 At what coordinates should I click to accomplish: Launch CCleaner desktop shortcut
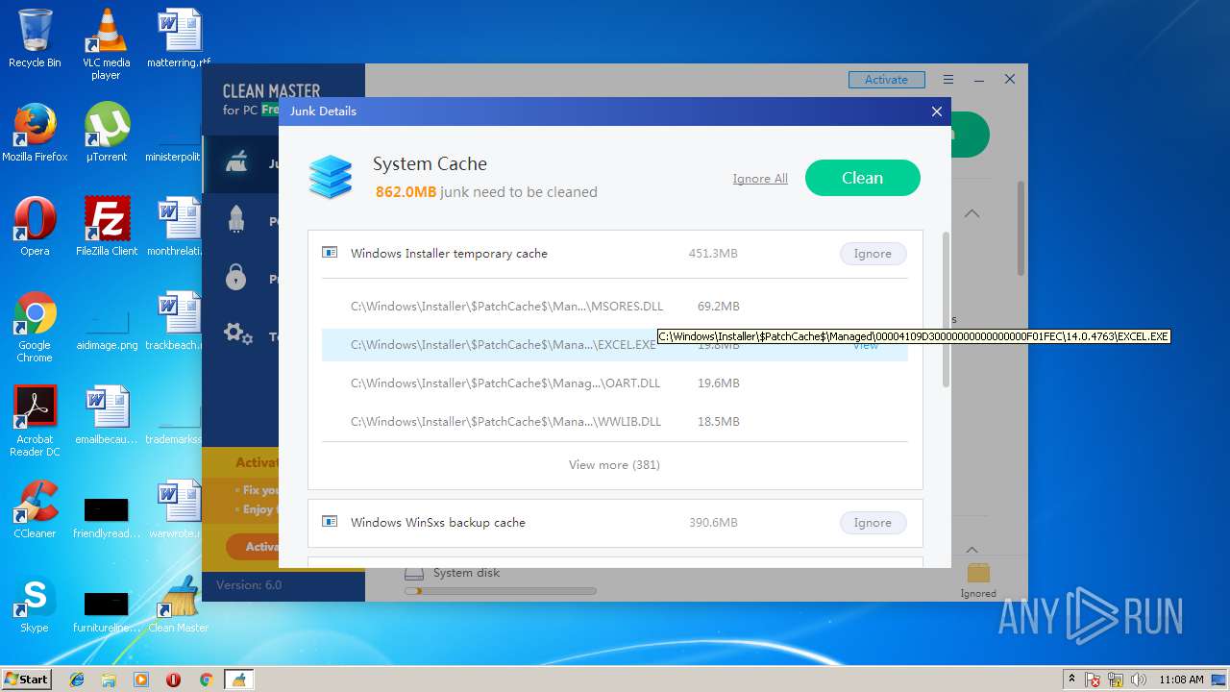point(35,509)
